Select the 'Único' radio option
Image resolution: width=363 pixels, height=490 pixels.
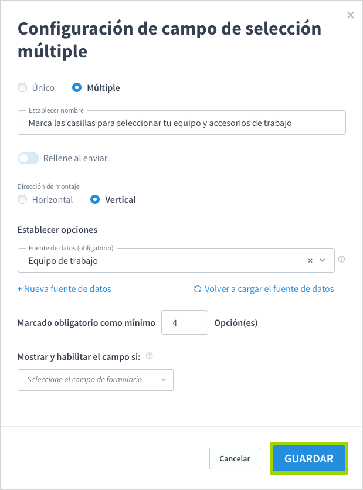[22, 88]
